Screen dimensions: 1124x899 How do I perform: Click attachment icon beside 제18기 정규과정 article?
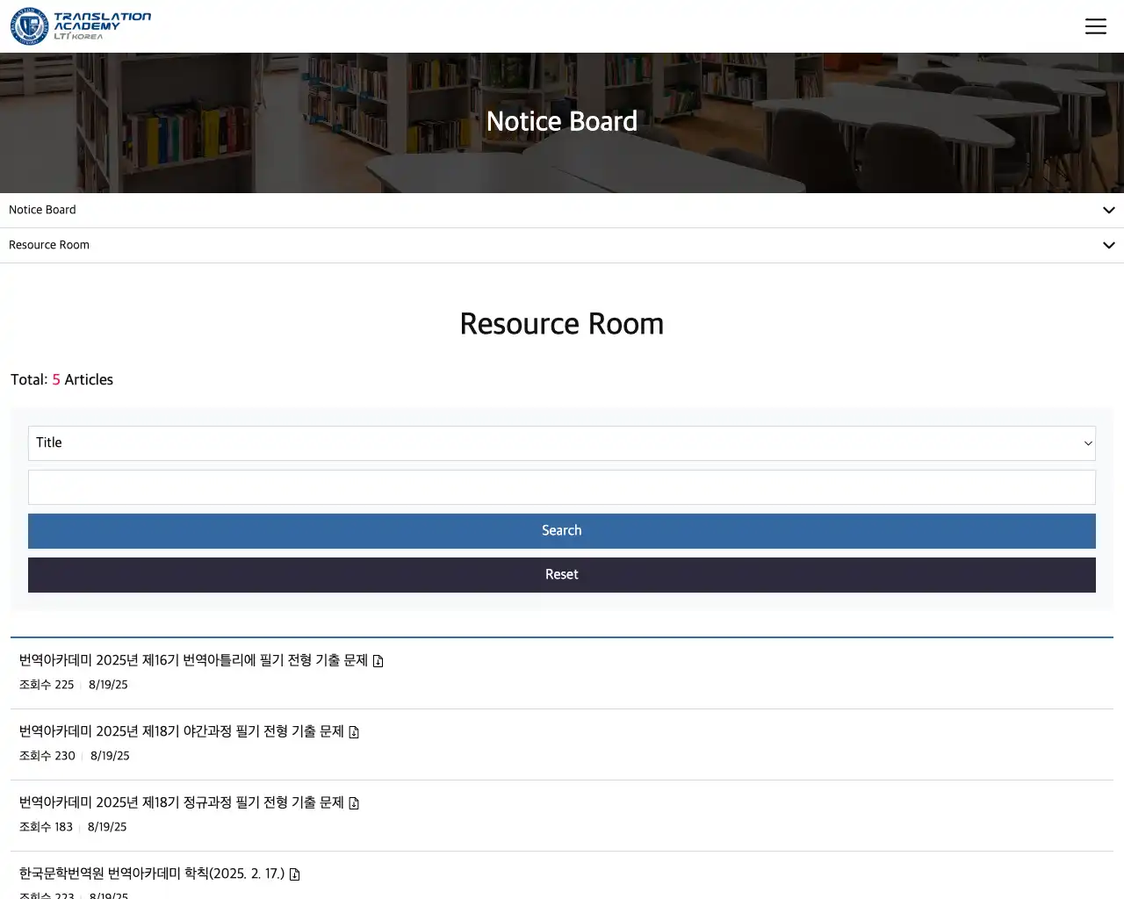354,803
